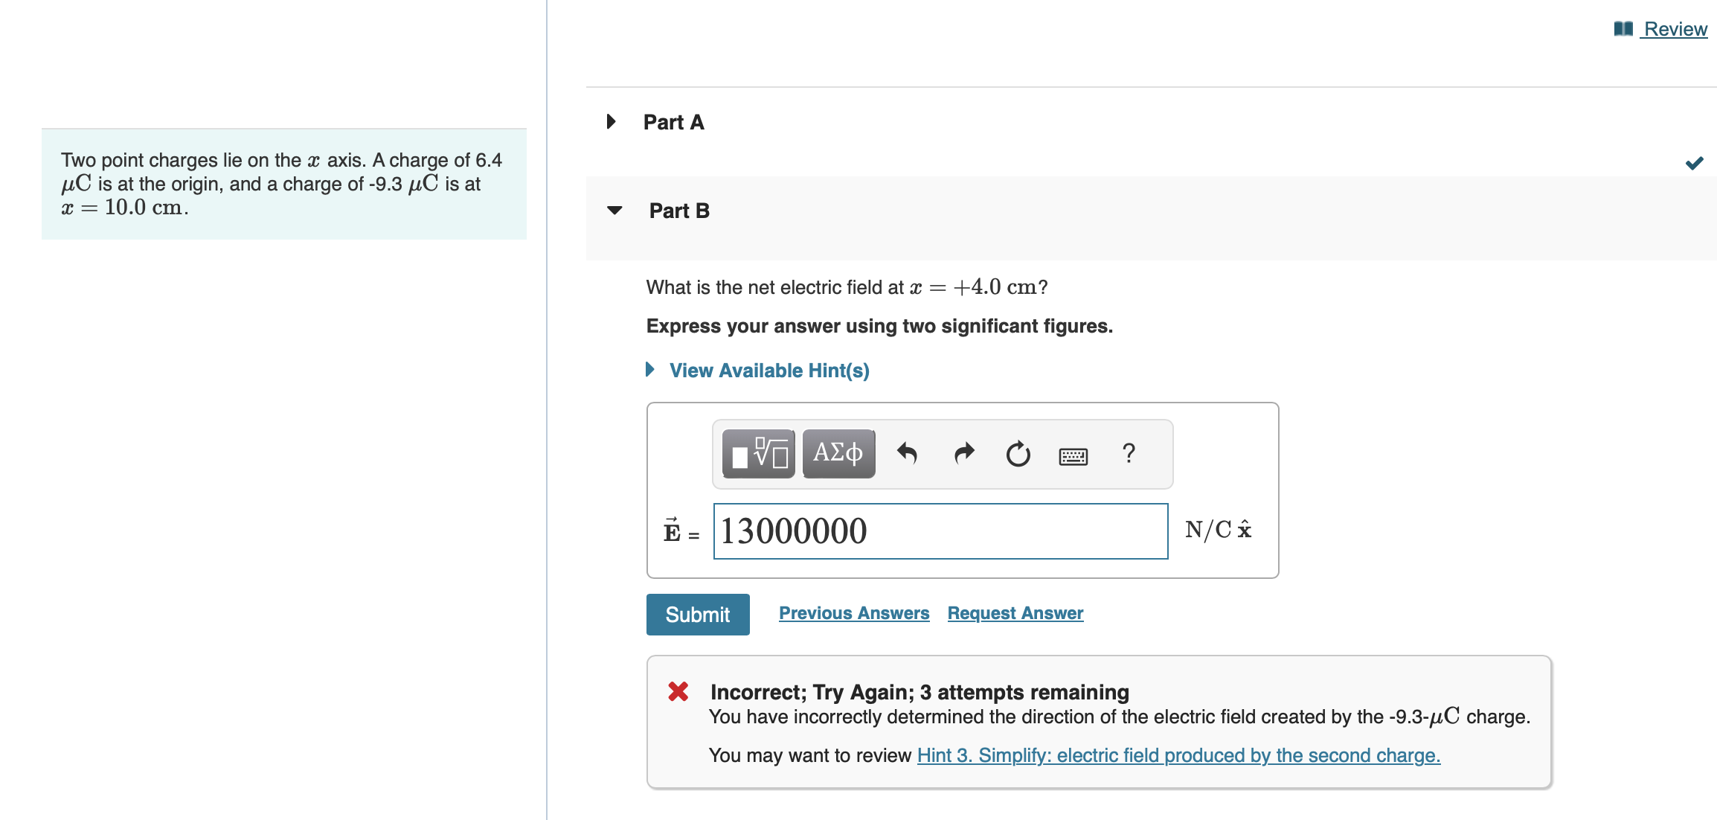Open Request Answer
Viewport: 1717px width, 820px height.
[1015, 612]
